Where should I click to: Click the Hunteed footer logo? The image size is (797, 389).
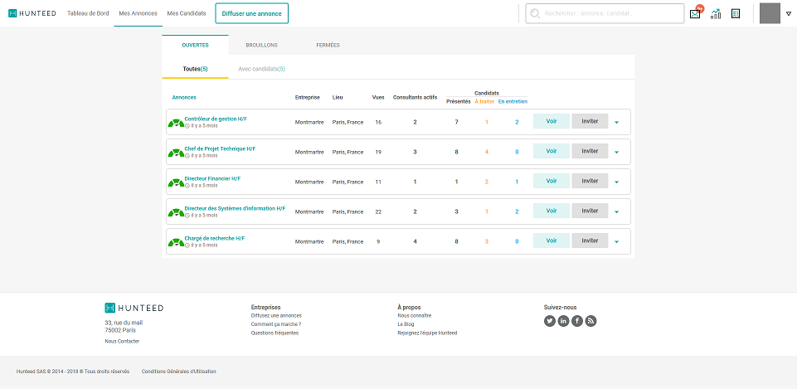tap(134, 308)
